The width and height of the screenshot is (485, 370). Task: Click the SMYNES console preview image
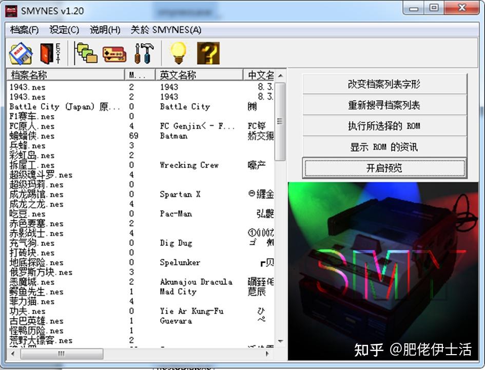pyautogui.click(x=383, y=271)
